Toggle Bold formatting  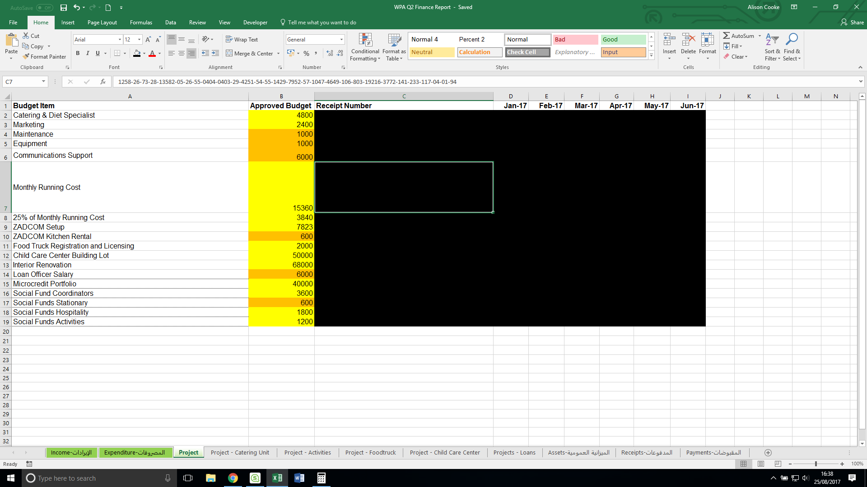(78, 53)
